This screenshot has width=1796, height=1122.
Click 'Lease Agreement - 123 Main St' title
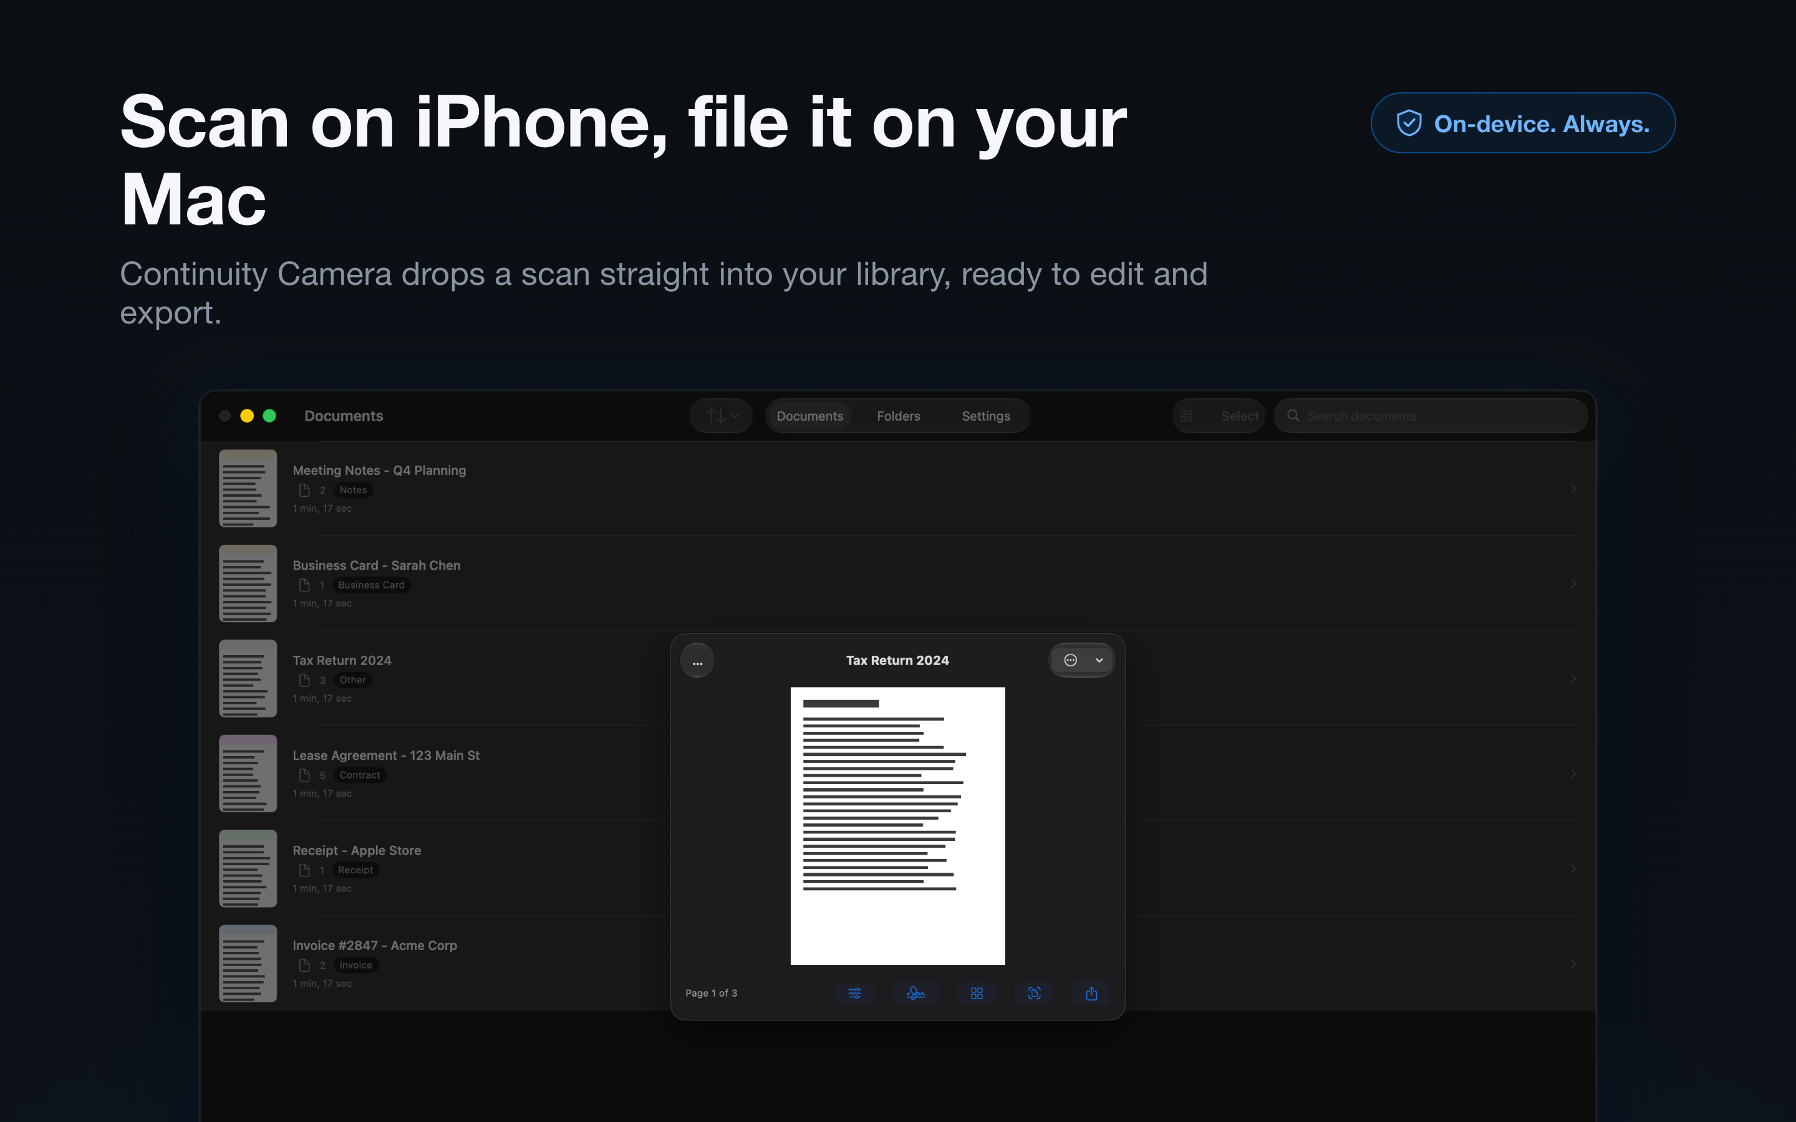pos(386,755)
